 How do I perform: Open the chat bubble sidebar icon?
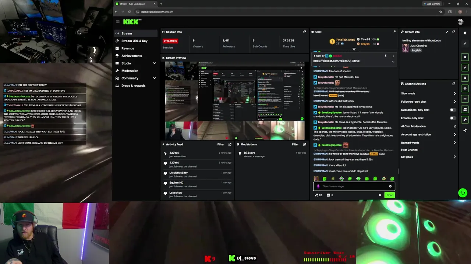point(465,88)
